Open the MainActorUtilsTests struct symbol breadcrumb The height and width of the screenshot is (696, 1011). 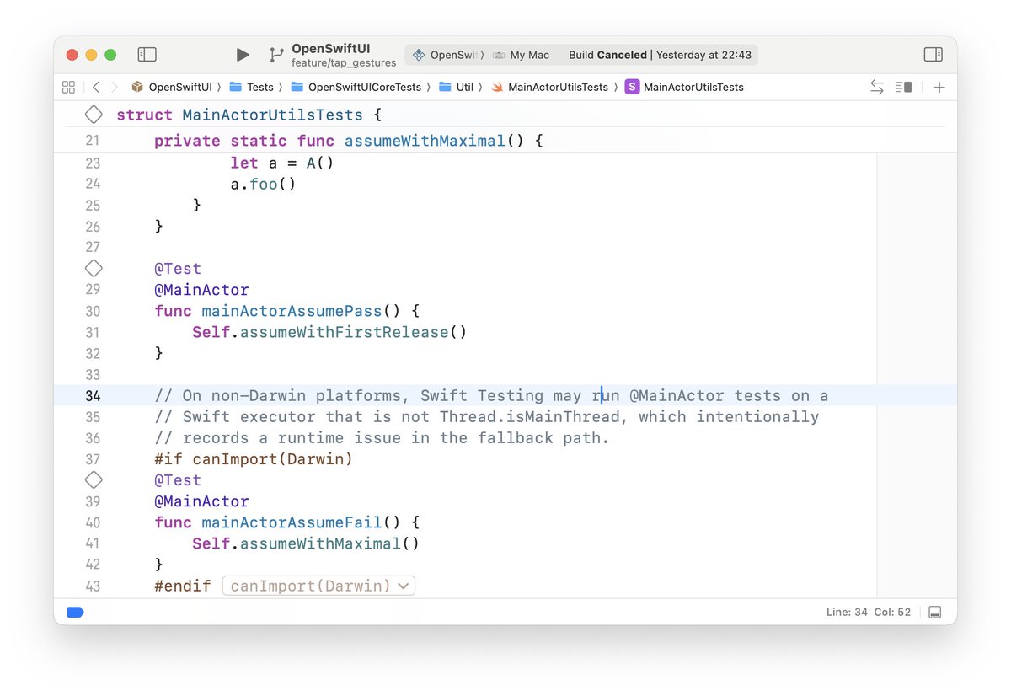pos(684,87)
